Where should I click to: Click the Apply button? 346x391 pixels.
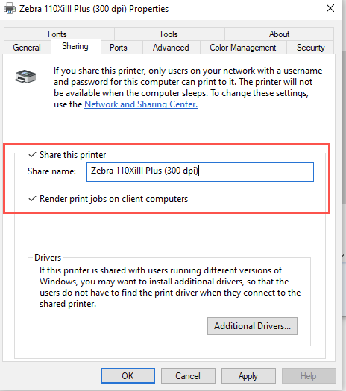pyautogui.click(x=248, y=376)
